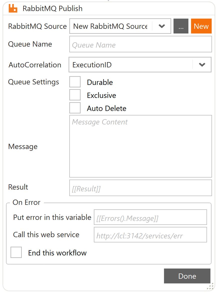Click the RabbitMQ Publish title bar icon
This screenshot has width=217, height=293.
tap(13, 8)
